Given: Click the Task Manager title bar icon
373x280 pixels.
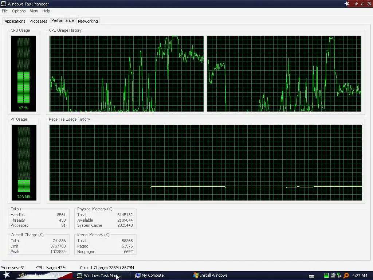Looking at the screenshot, I should 3,4.
